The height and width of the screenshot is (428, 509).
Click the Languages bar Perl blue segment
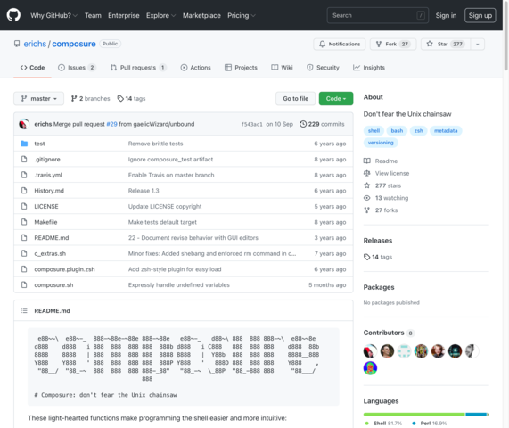pyautogui.click(x=476, y=415)
